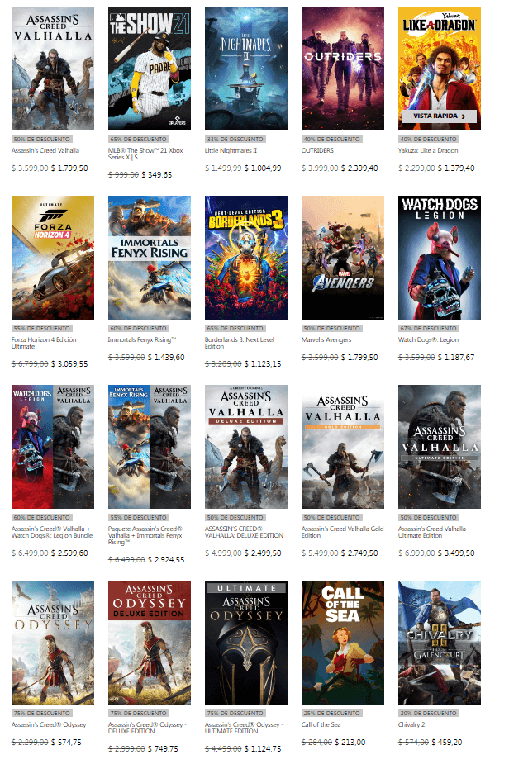
Task: Open the Assassin's Creed Odyssey Deluxe Edition title link
Action: 142,724
